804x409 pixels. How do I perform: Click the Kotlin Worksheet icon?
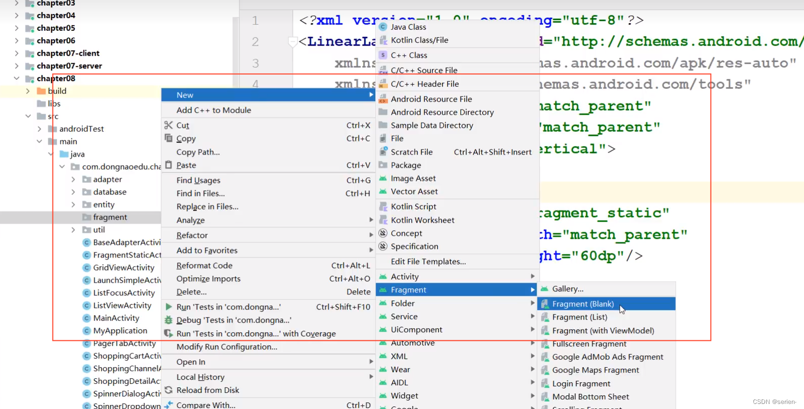[383, 220]
